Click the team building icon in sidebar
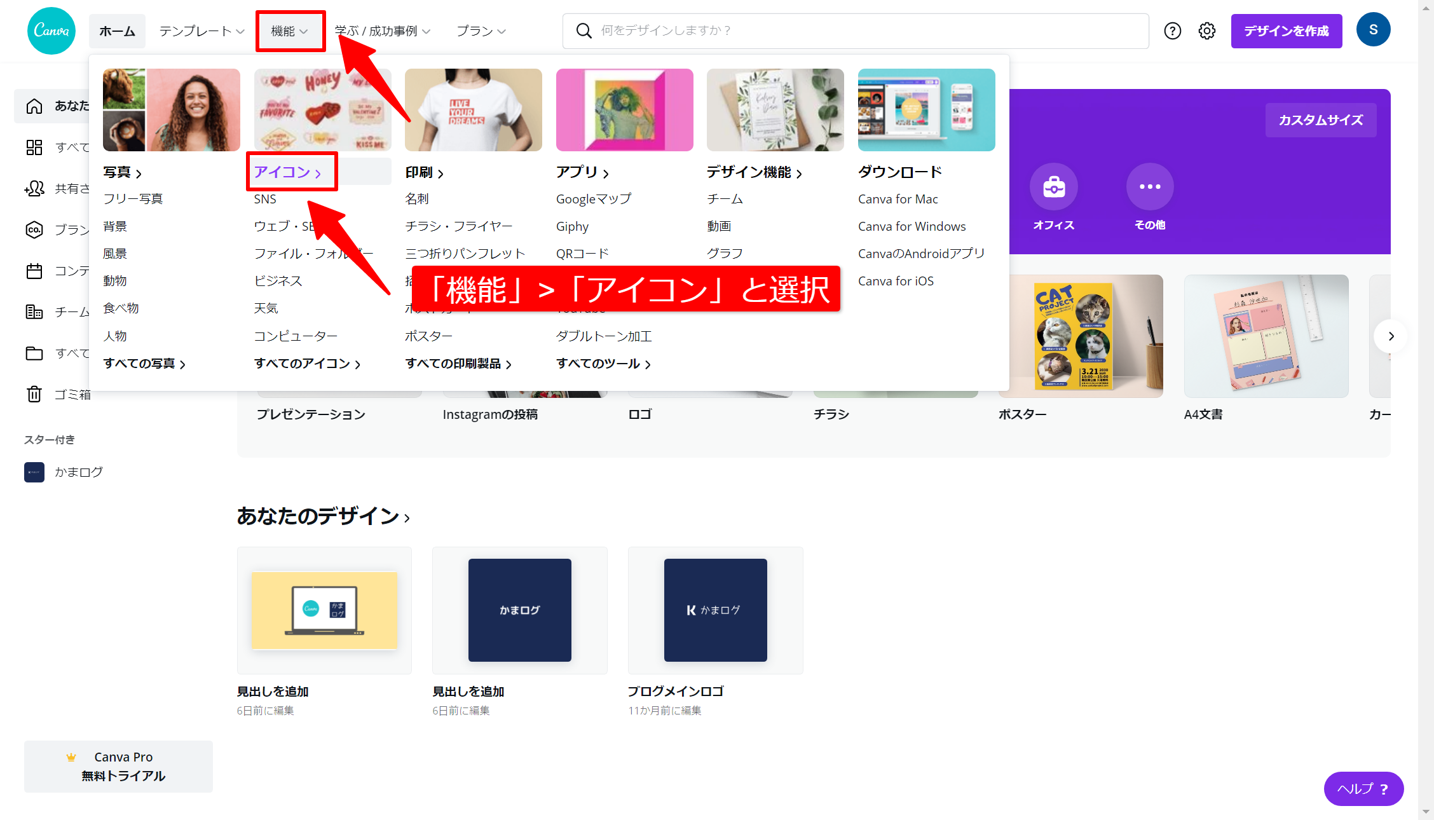 click(34, 311)
